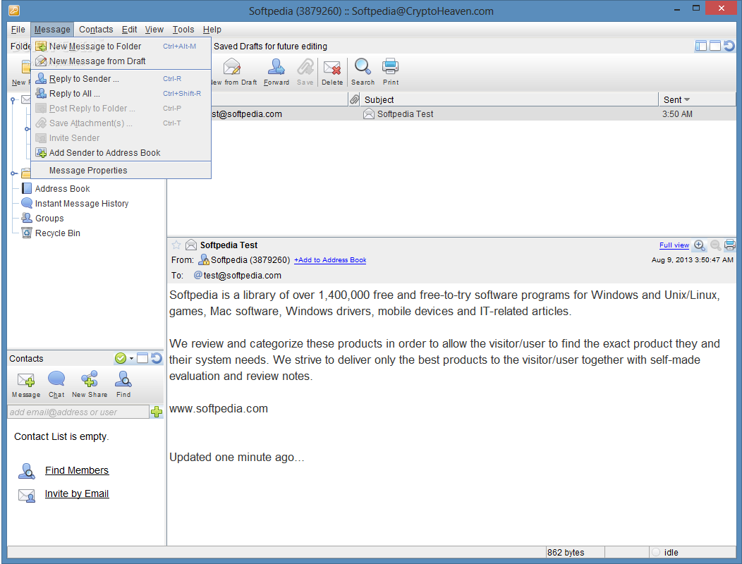This screenshot has width=742, height=564.
Task: Expand the folder node above Address Book
Action: click(13, 173)
